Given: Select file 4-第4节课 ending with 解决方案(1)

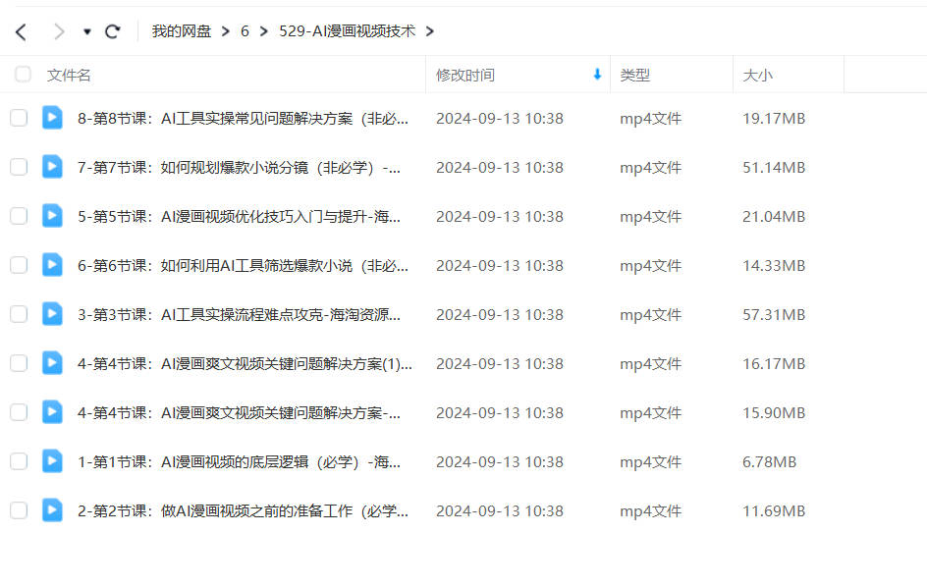Looking at the screenshot, I should tap(245, 363).
